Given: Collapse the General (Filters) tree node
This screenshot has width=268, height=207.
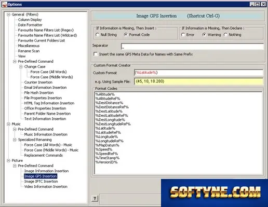Looking at the screenshot, I should 8,15.
